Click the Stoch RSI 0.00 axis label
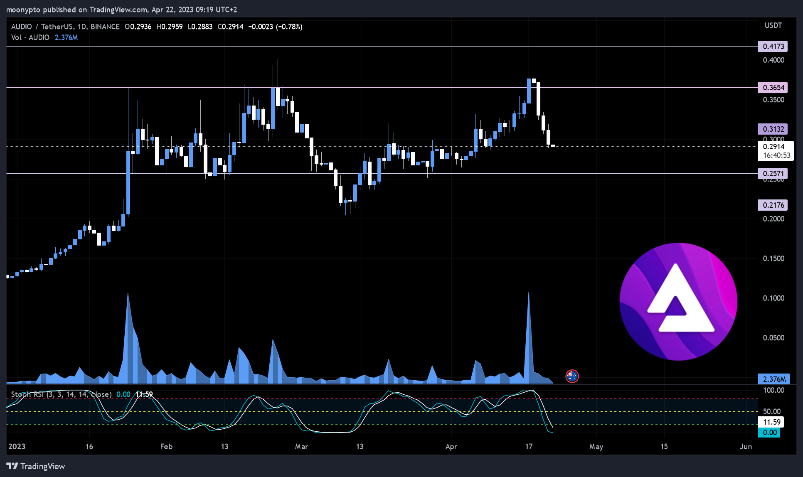The height and width of the screenshot is (477, 803). click(770, 432)
